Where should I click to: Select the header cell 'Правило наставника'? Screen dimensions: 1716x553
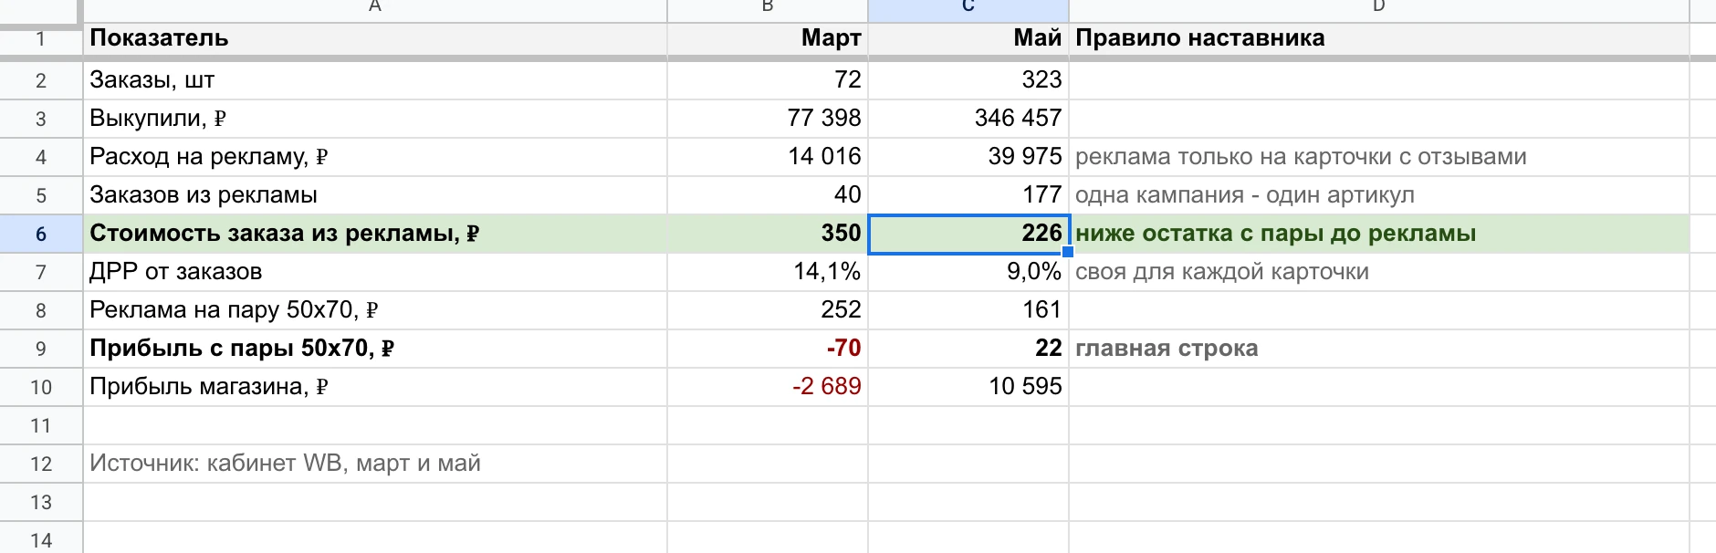pyautogui.click(x=1379, y=38)
